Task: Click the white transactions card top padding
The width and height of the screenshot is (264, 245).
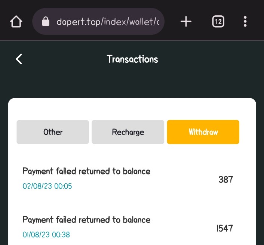Action: tap(132, 108)
